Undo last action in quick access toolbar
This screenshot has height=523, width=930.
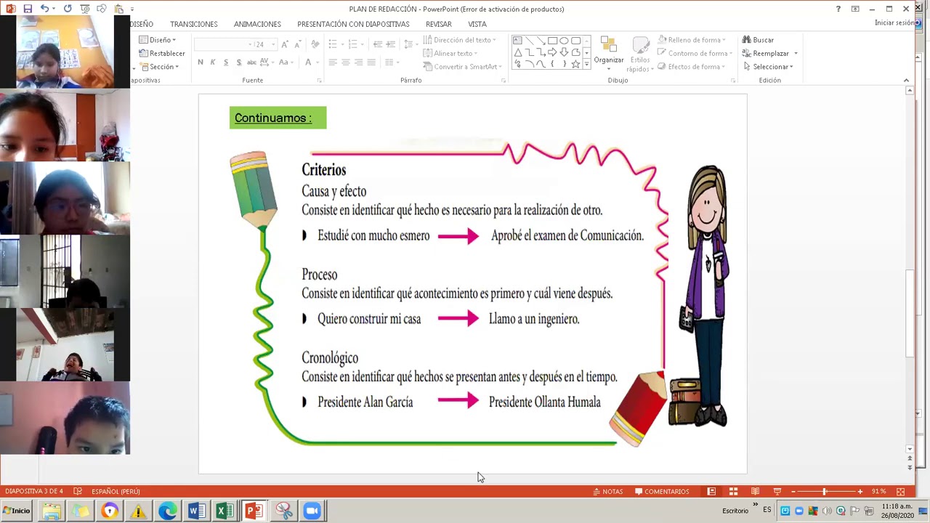pos(44,9)
